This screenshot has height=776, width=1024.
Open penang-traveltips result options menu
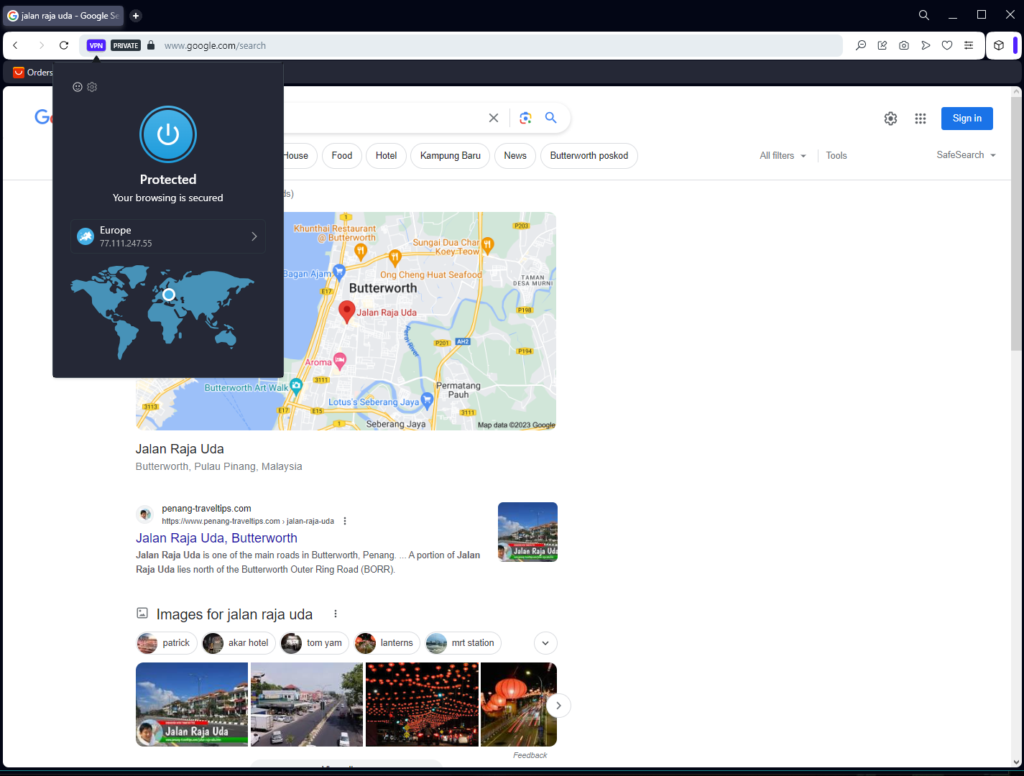(x=345, y=521)
